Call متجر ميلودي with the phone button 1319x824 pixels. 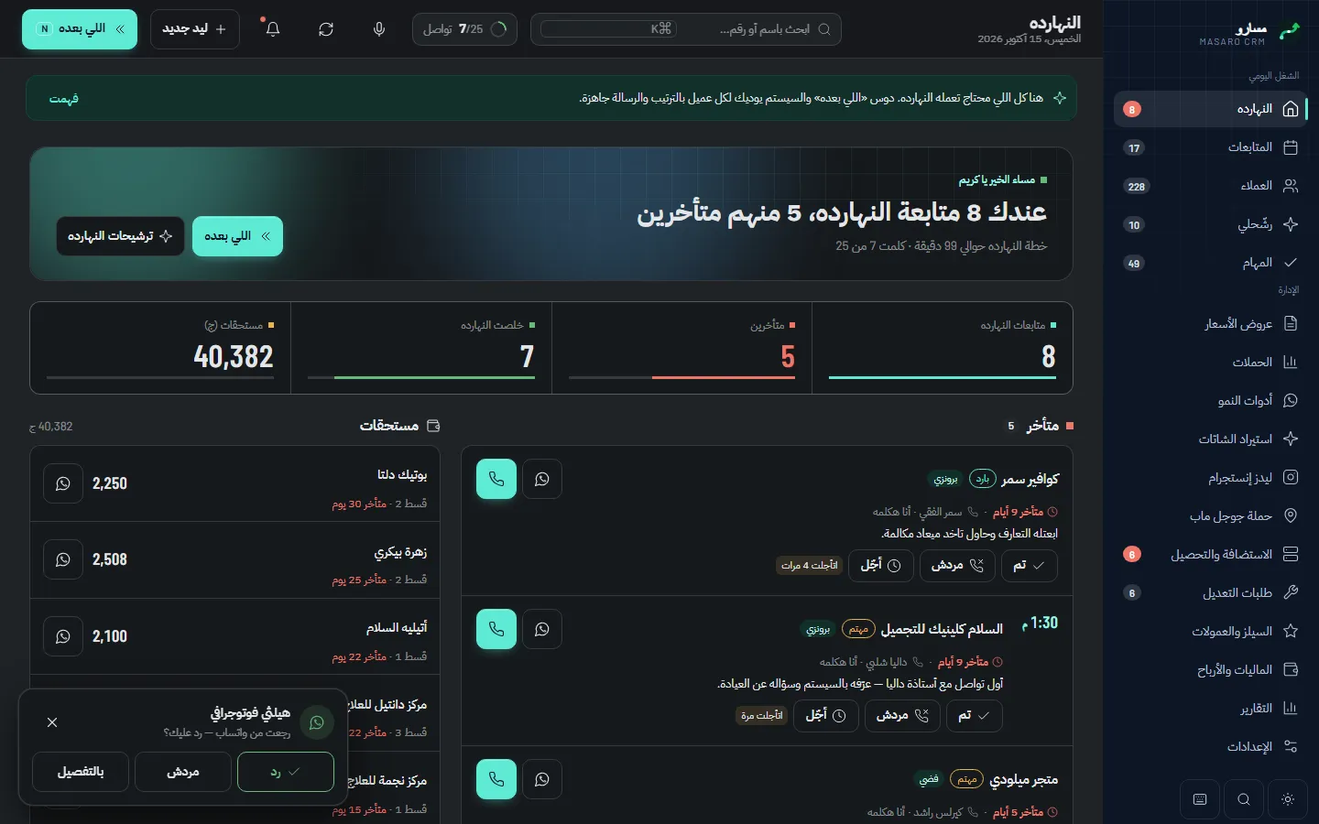(x=496, y=779)
